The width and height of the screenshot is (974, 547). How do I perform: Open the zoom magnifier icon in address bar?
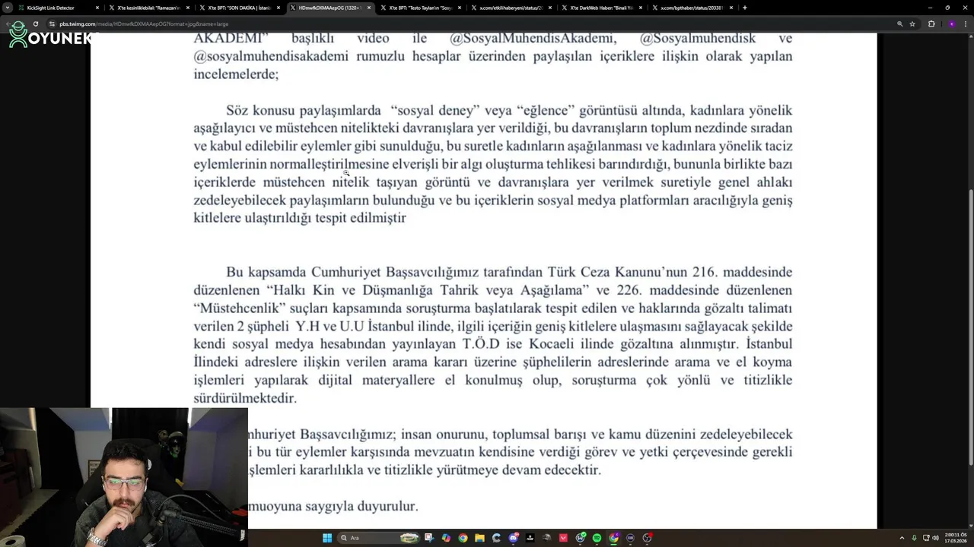click(x=900, y=24)
